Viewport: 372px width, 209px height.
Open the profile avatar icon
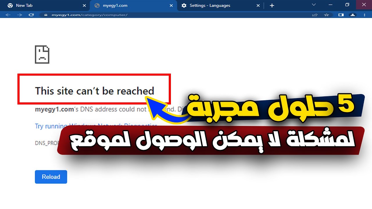tap(353, 15)
